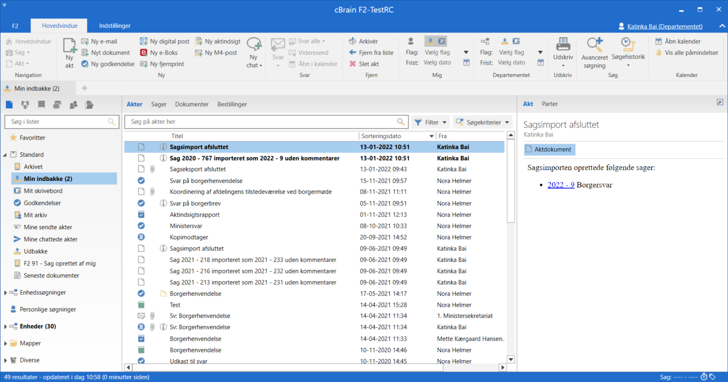Toggle the Departementet desk placement icon
728x382 pixels.
(516, 41)
